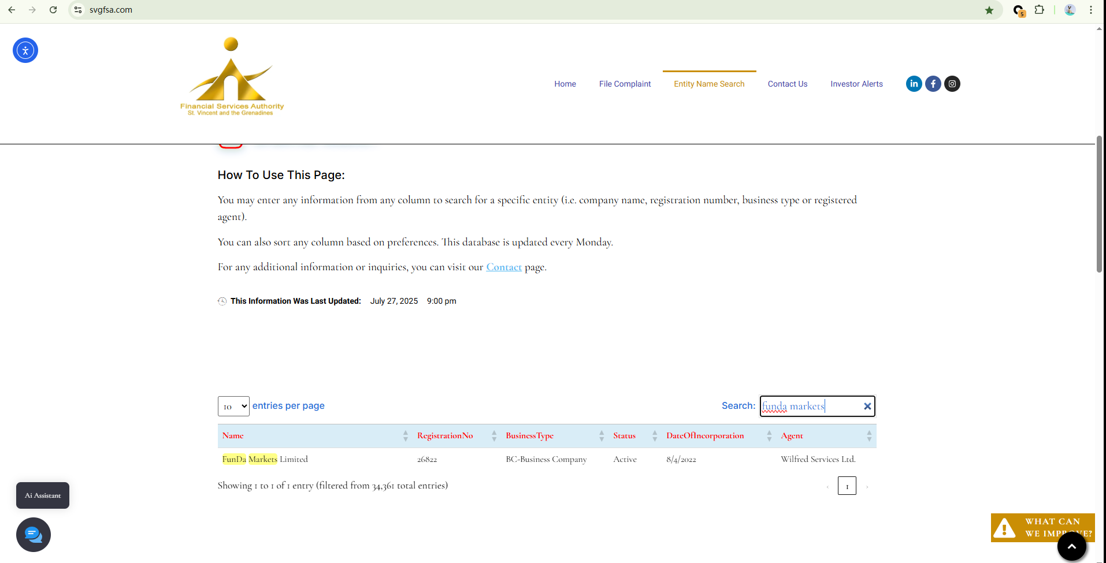The height and width of the screenshot is (563, 1106).
Task: Open the FSA LinkedIn page icon
Action: pyautogui.click(x=914, y=84)
